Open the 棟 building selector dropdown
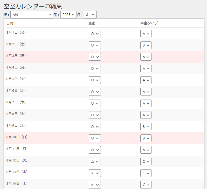207x189 pixels. click(x=32, y=15)
